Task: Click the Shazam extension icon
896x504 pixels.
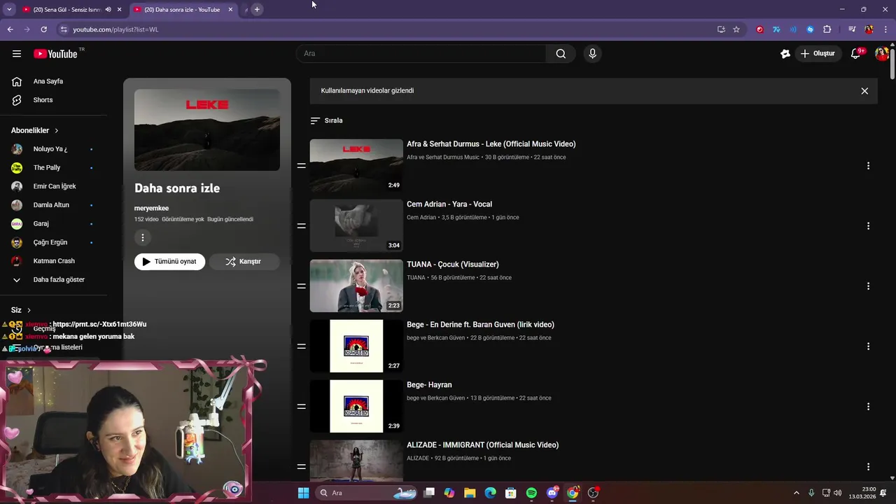Action: [x=810, y=29]
